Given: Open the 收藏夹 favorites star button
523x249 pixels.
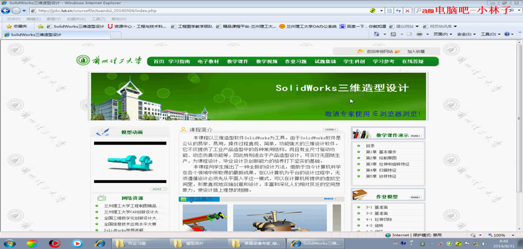Looking at the screenshot, I should [x=17, y=26].
